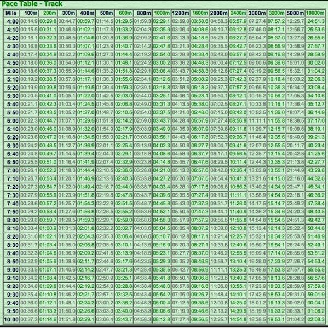Viewport: 328px width, 329px height.
Task: Click 10:15.2 in the 5:30 row
Action: [x=257, y=96]
